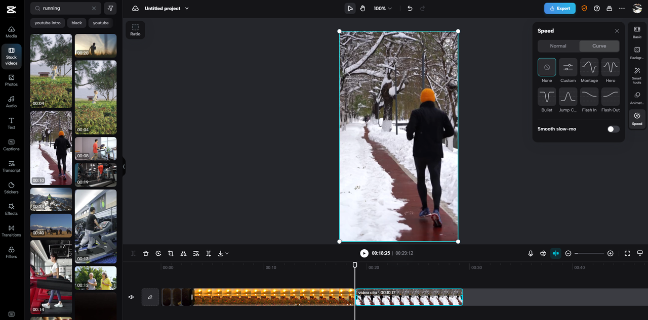Click the fit timeline to screen icon
Image resolution: width=648 pixels, height=320 pixels.
[x=627, y=253]
